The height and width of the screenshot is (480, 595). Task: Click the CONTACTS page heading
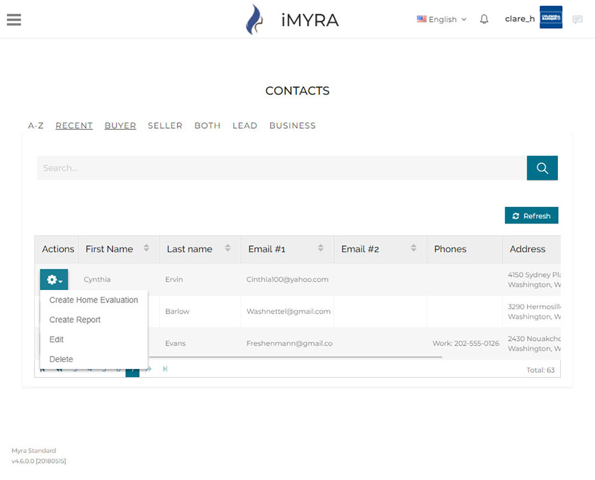point(297,91)
